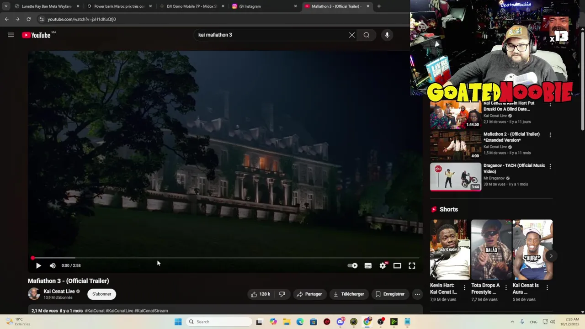Open Mafiathon 2 trailer thumbnail
This screenshot has width=585, height=329.
point(456,145)
